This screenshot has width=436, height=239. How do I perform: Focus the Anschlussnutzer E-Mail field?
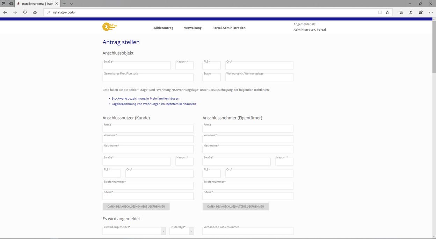148,196
